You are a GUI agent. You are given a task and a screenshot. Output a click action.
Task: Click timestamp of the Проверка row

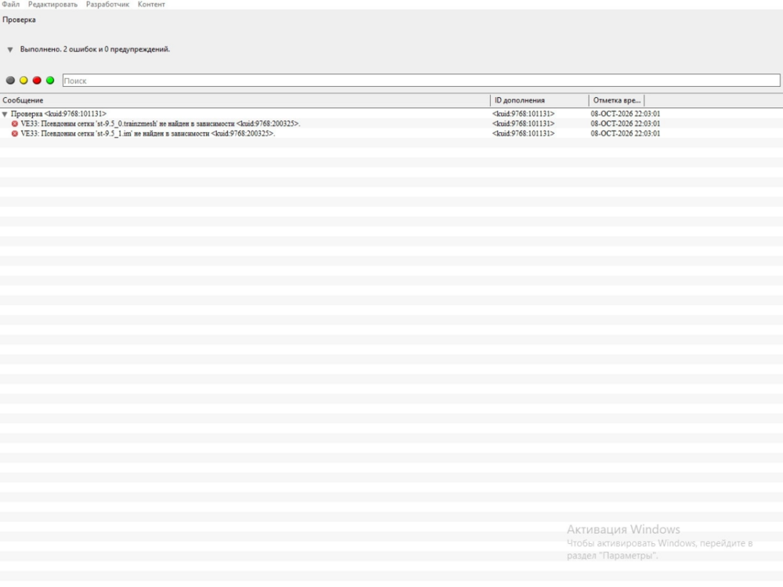[625, 113]
